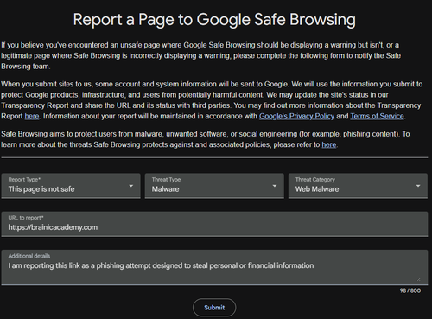Open the threats and policies 'here' link
The image size is (432, 319).
[329, 144]
